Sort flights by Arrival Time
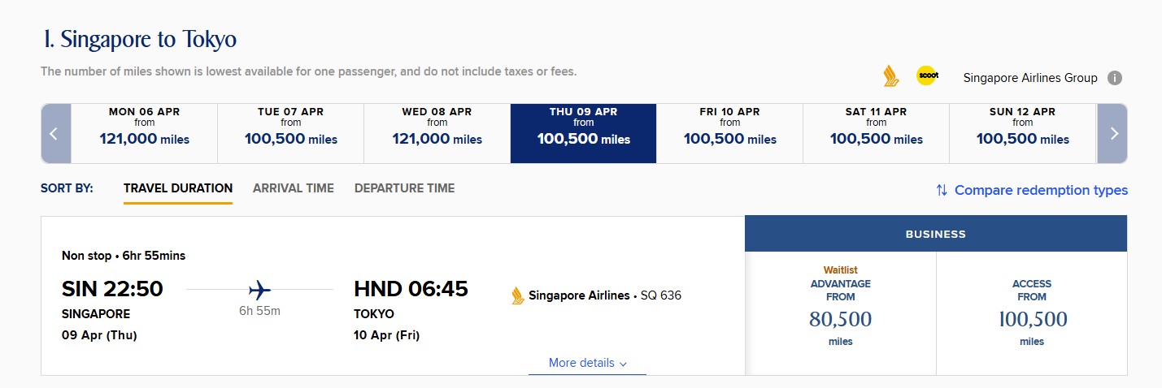 [x=293, y=188]
